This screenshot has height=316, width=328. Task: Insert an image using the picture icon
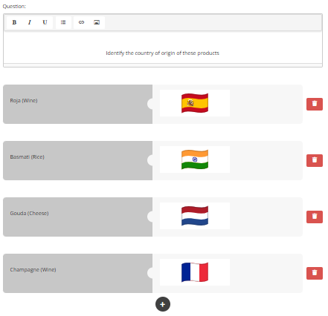click(97, 22)
